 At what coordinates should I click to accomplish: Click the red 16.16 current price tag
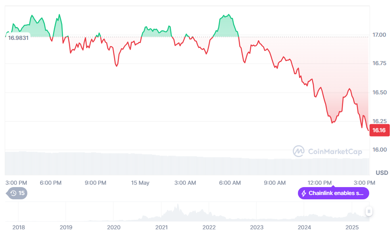tap(379, 130)
